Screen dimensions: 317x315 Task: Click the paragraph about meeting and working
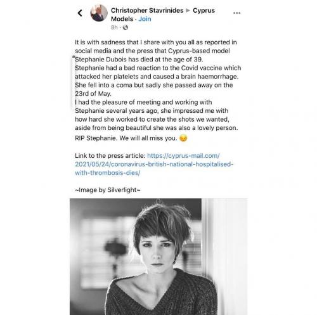click(x=157, y=115)
